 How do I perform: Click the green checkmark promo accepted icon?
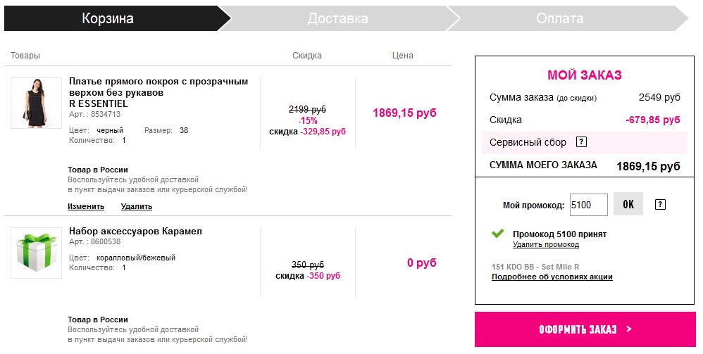pos(498,233)
